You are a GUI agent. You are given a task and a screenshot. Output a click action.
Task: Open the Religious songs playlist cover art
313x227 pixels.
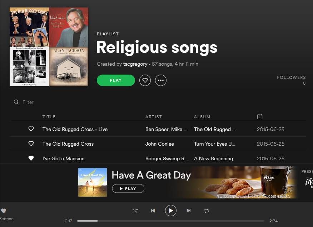[x=49, y=47]
